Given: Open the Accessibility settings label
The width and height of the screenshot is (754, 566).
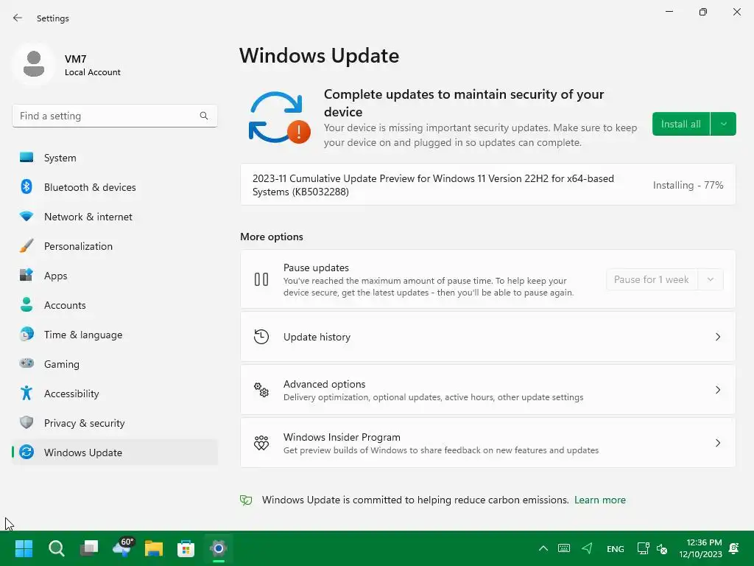Looking at the screenshot, I should (71, 394).
